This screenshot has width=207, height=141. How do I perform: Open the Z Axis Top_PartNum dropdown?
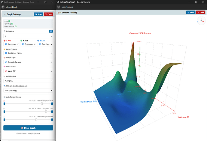click(45, 44)
